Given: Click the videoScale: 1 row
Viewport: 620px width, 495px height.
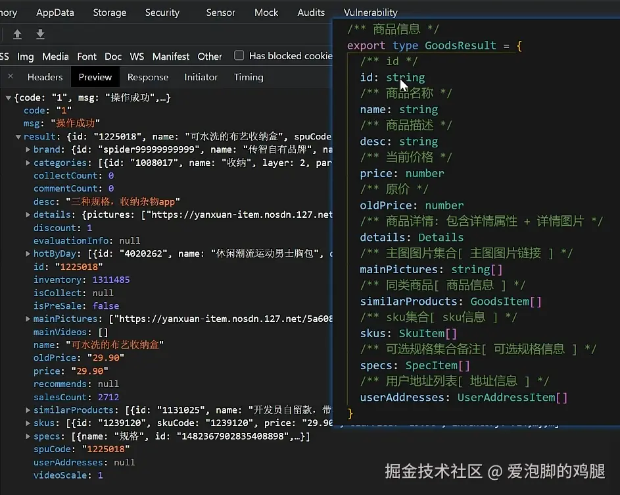Looking at the screenshot, I should click(x=68, y=475).
